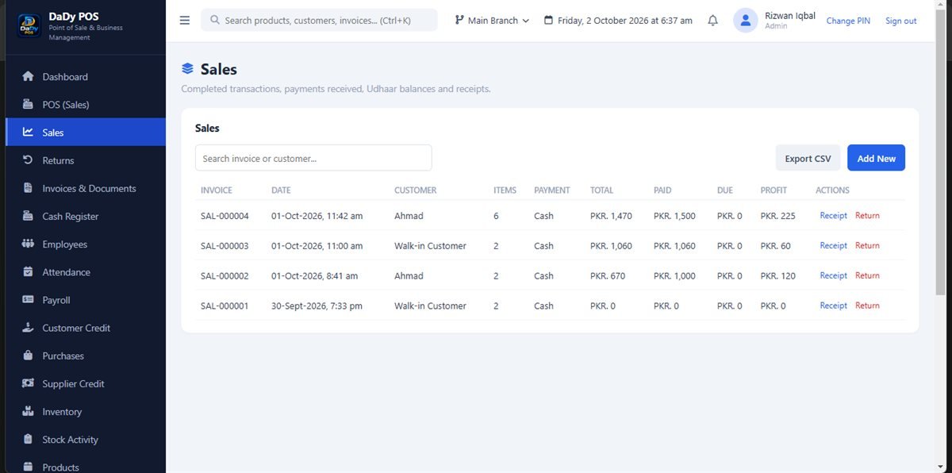Open Dashboard from the sidebar

[x=86, y=77]
